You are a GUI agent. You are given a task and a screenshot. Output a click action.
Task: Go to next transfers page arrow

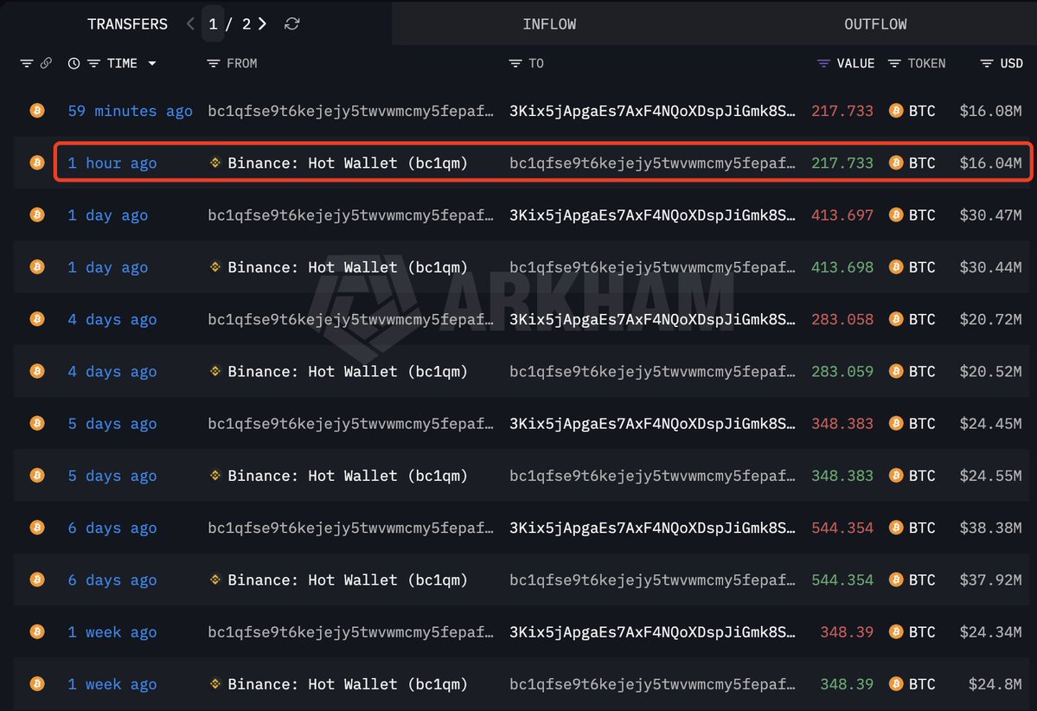(263, 24)
